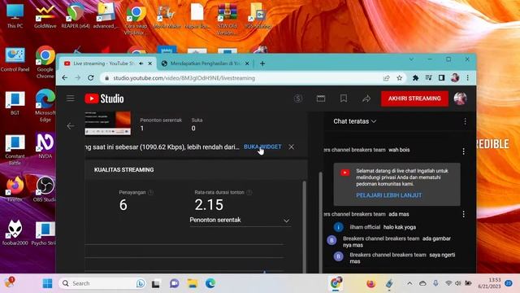This screenshot has height=293, width=520.
Task: Open Task View from the taskbar
Action: 156,284
